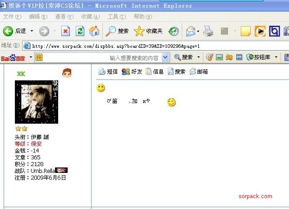This screenshot has width=289, height=209.
Task: Click the 邮箱 mailbox icon
Action: point(199,71)
